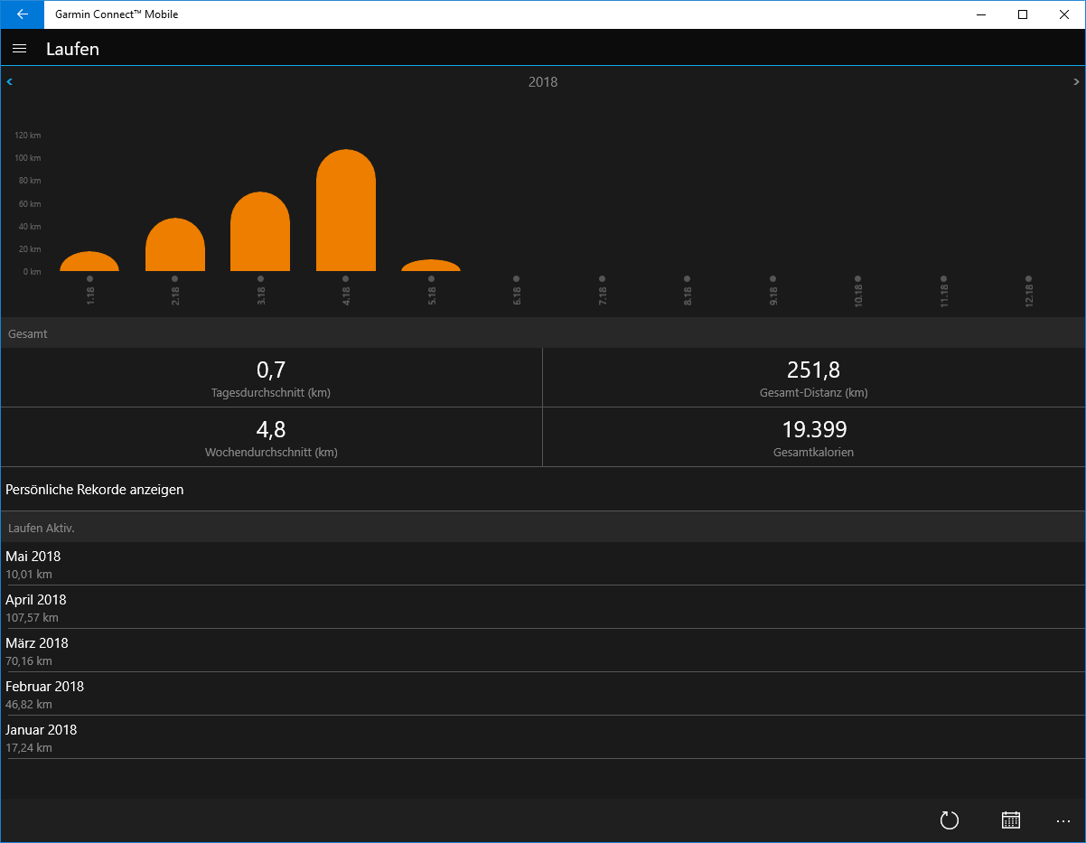The height and width of the screenshot is (843, 1086).
Task: Open the calendar icon in bottom bar
Action: (x=1011, y=820)
